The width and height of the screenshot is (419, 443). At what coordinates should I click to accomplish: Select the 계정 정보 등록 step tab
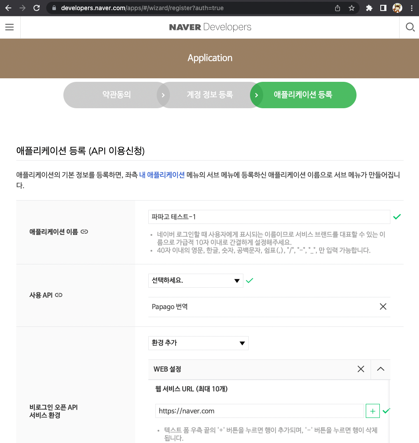click(x=210, y=95)
